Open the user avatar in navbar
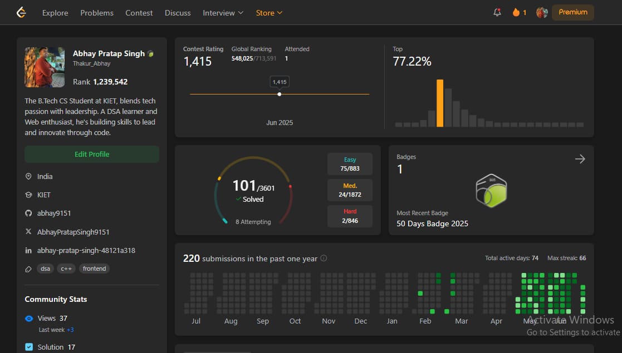622x353 pixels. pyautogui.click(x=542, y=12)
